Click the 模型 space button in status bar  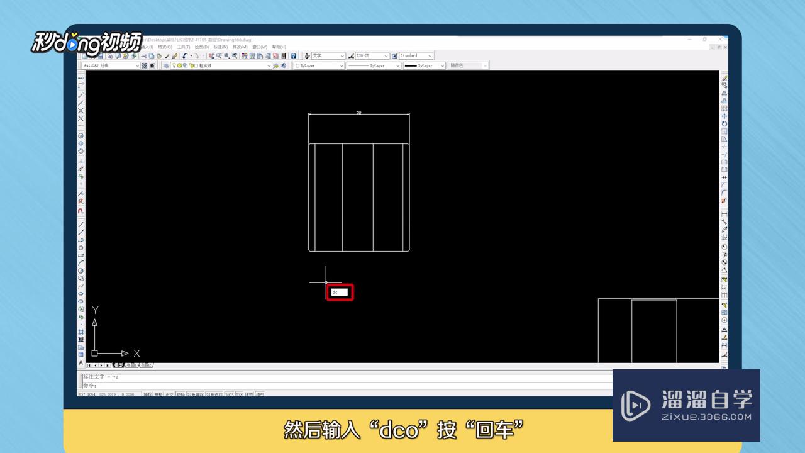260,394
